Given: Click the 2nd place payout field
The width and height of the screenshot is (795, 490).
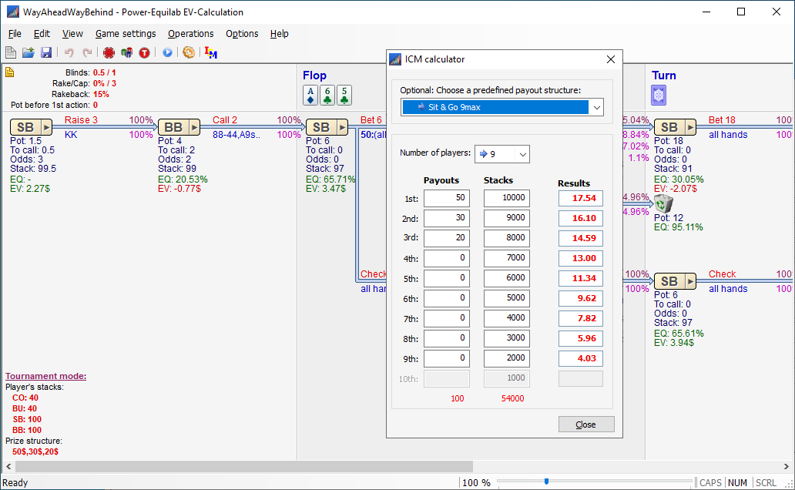Looking at the screenshot, I should click(447, 218).
